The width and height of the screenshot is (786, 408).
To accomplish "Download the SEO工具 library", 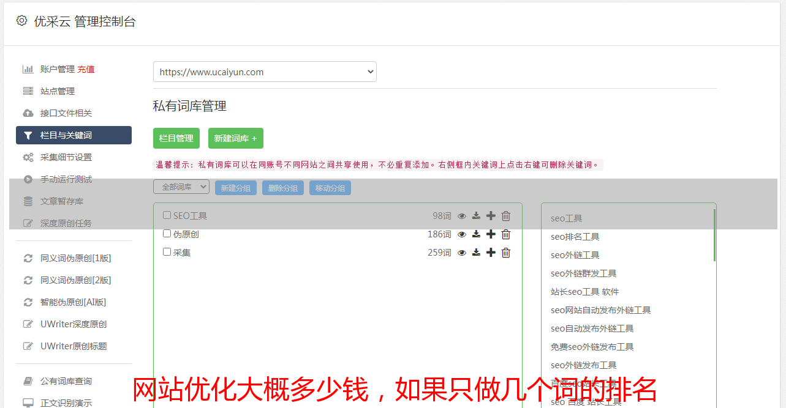I will [x=476, y=216].
